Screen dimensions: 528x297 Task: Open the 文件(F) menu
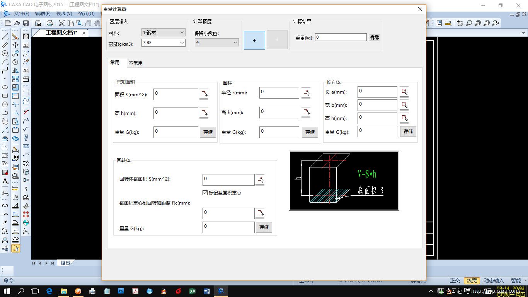(x=22, y=14)
